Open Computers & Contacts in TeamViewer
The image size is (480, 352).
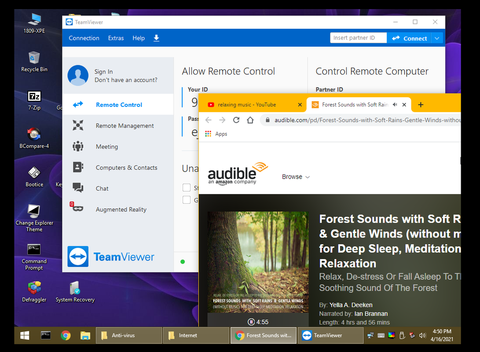(118, 168)
